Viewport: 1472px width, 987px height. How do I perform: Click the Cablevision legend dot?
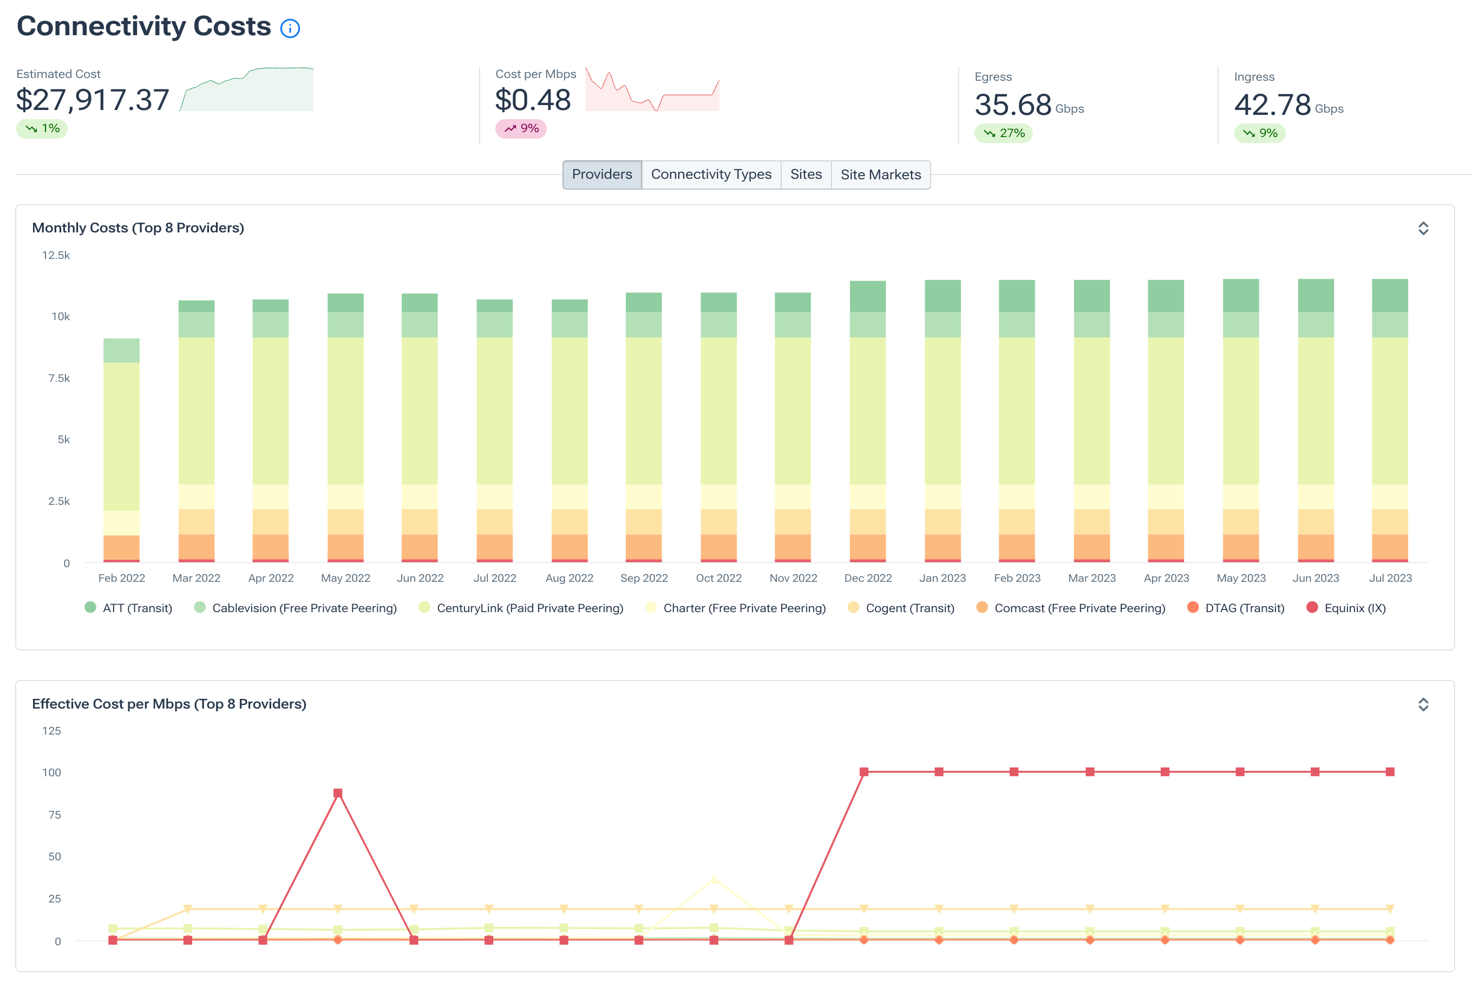pyautogui.click(x=200, y=607)
